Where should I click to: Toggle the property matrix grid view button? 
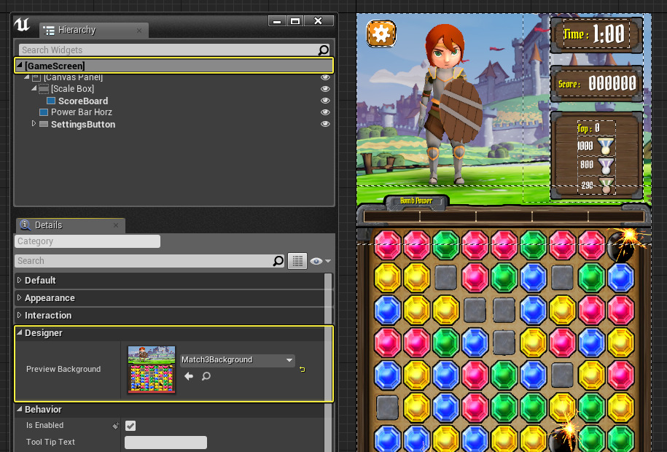297,261
